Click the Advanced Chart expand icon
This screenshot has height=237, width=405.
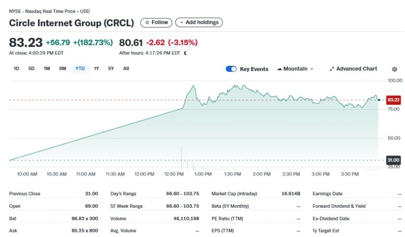point(332,69)
